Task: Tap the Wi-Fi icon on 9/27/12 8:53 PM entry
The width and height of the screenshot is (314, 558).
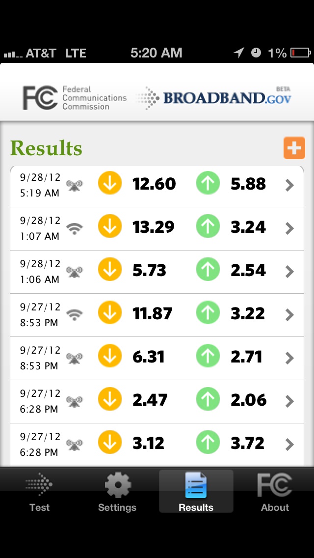Action: (x=74, y=314)
